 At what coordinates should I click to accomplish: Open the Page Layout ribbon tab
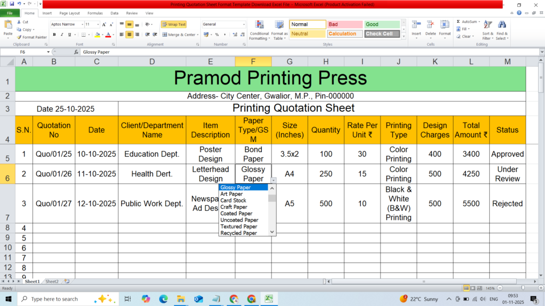click(70, 13)
